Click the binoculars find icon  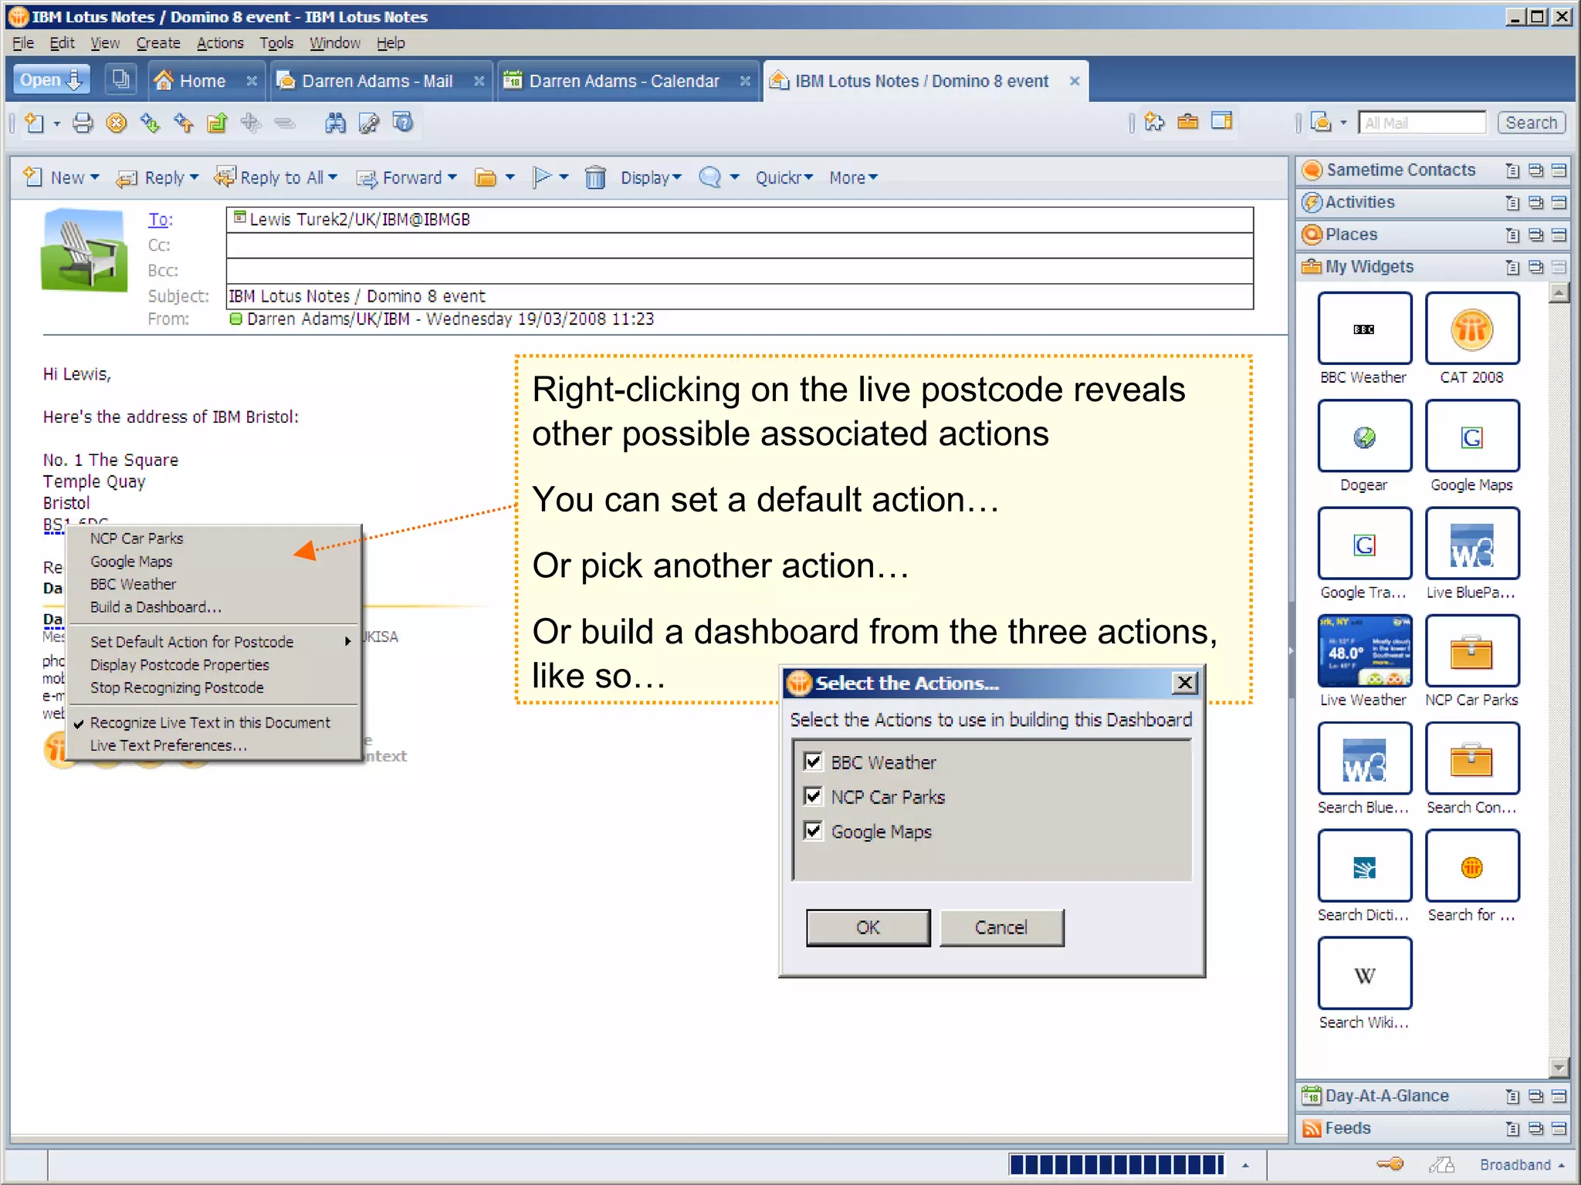335,123
